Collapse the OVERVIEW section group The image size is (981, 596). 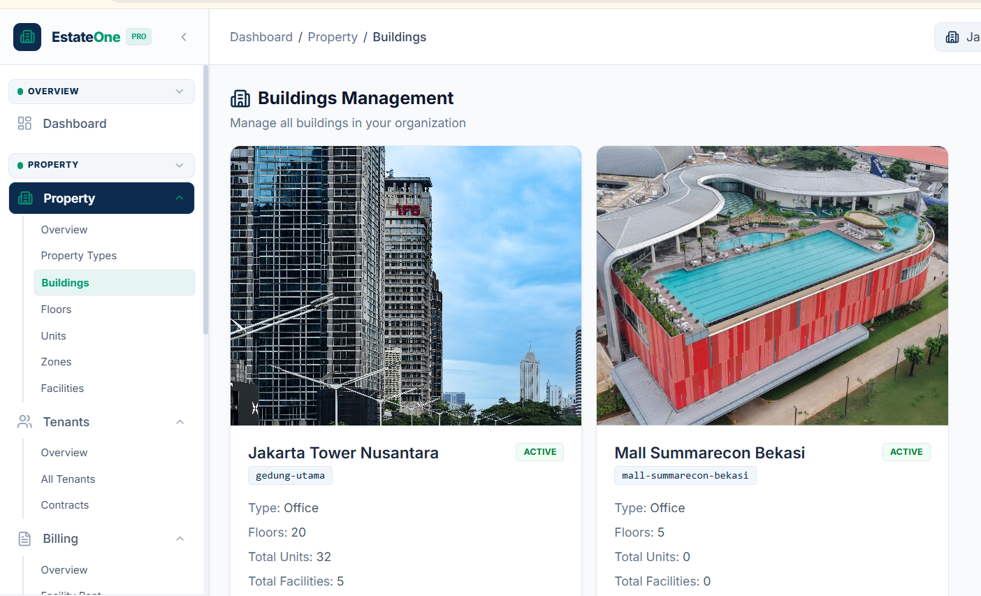pos(180,92)
